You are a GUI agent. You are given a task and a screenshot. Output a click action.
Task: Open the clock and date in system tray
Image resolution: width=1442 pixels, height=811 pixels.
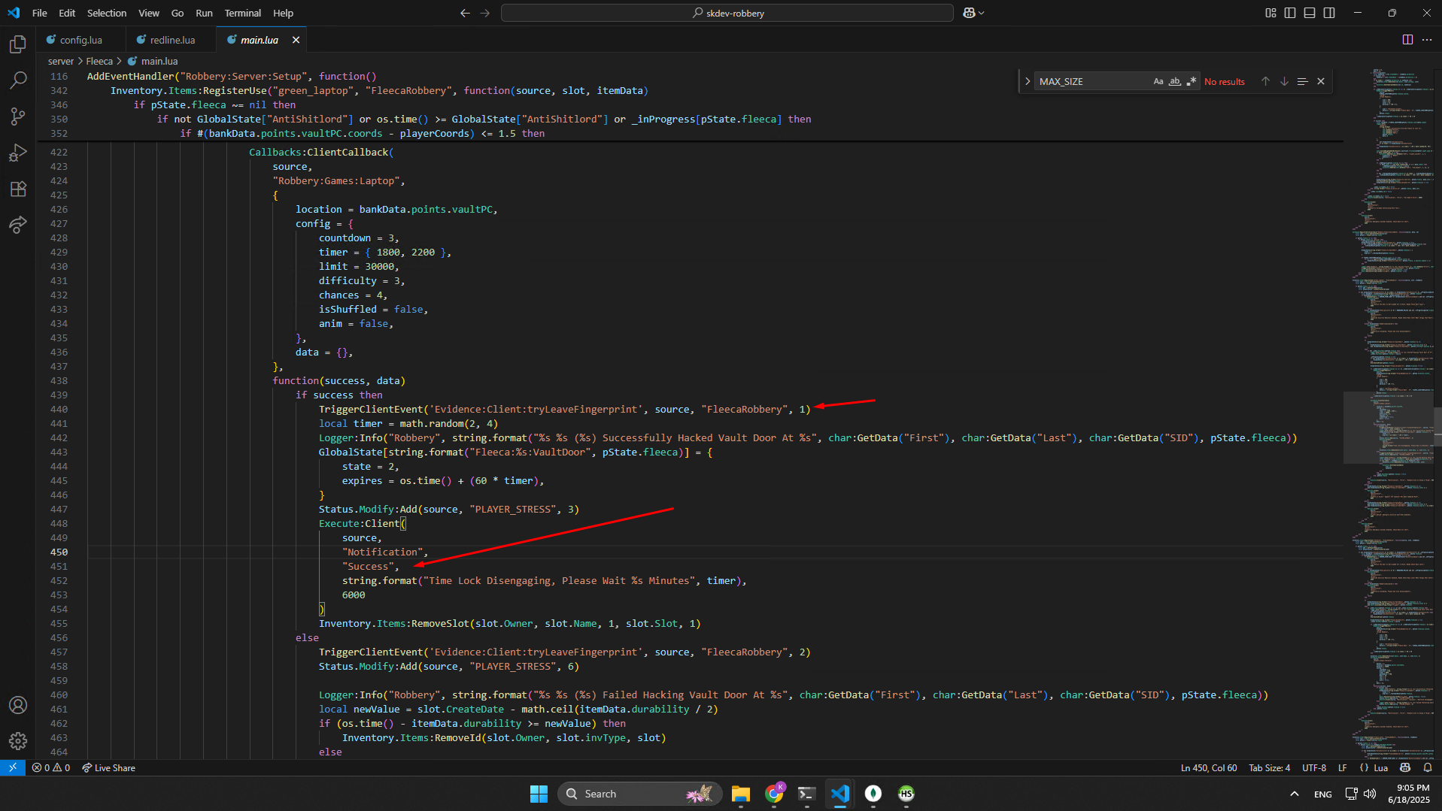click(x=1409, y=794)
